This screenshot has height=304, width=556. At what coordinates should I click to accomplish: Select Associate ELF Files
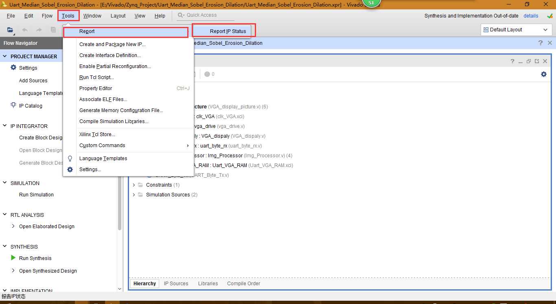[x=128, y=99]
